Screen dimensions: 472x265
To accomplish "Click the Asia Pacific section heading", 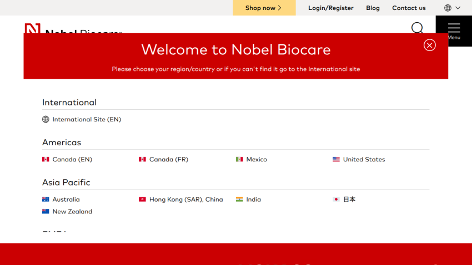I will (66, 182).
